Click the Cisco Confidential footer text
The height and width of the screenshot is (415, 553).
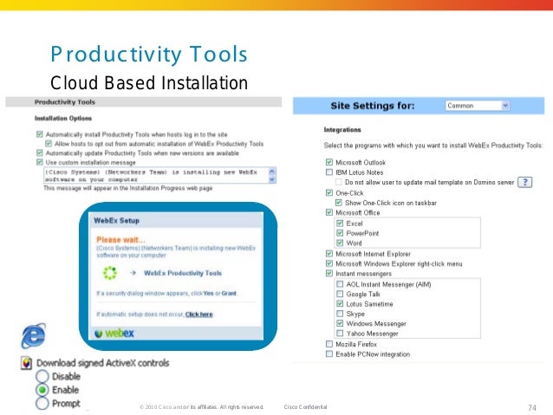pyautogui.click(x=305, y=407)
